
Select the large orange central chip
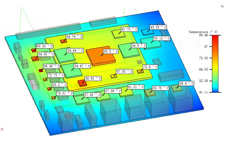tap(101, 56)
